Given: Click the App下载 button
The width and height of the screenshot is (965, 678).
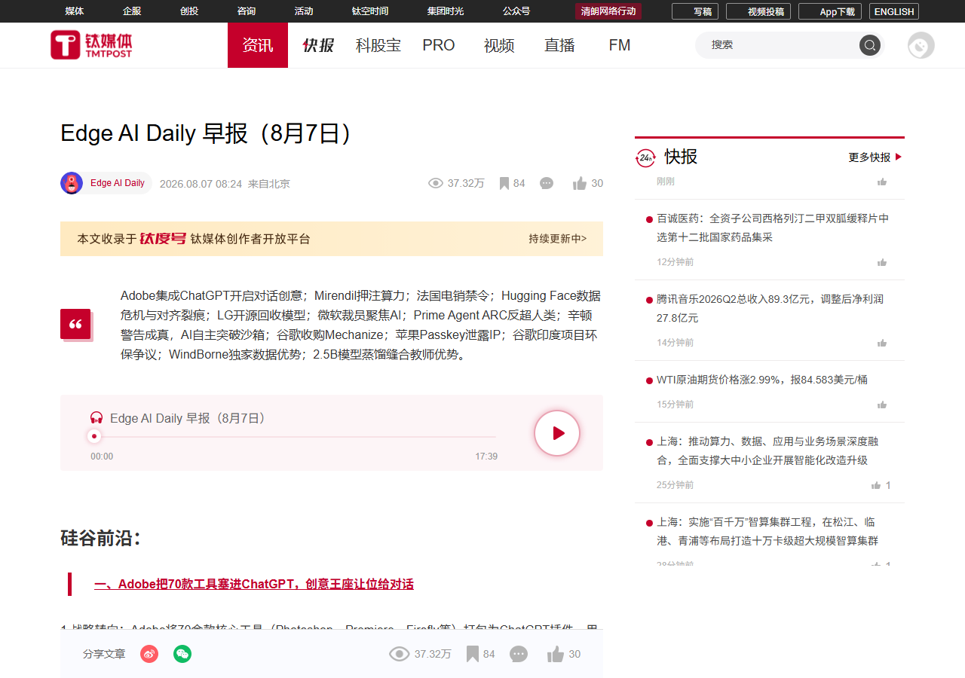Looking at the screenshot, I should 830,11.
